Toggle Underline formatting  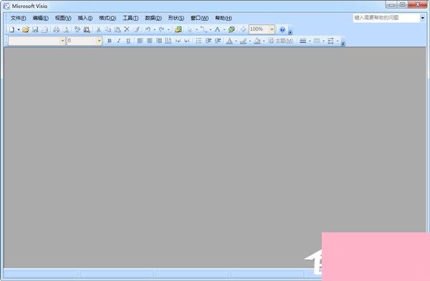pyautogui.click(x=128, y=41)
